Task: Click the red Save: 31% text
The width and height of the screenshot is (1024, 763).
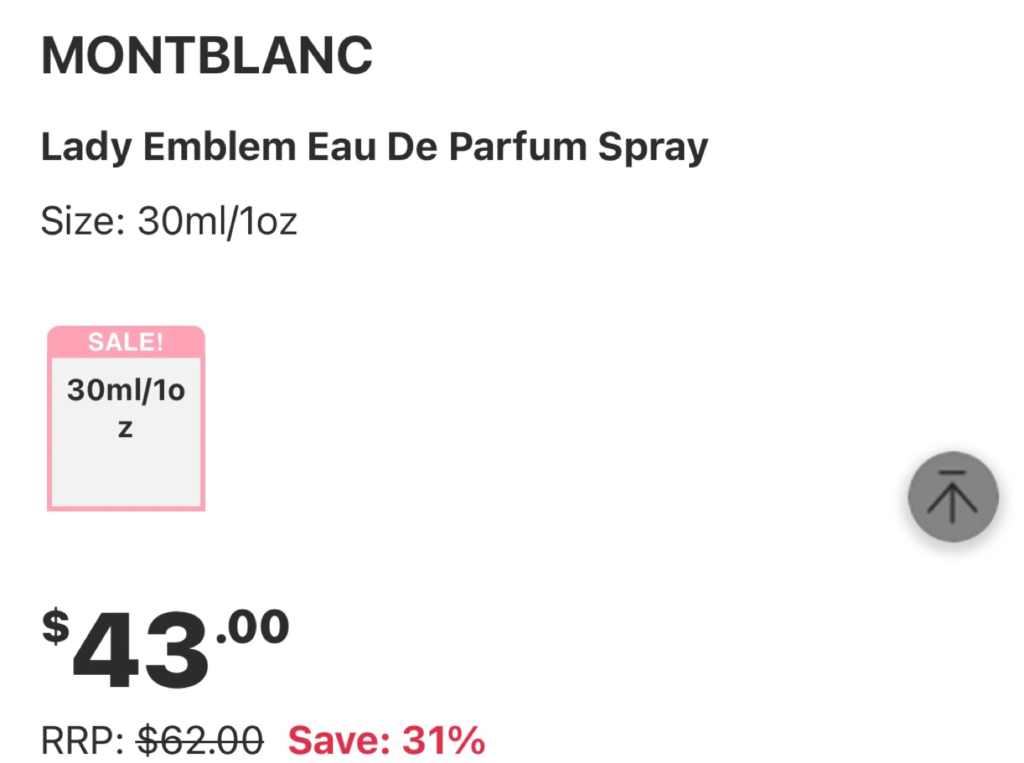Action: (x=387, y=741)
